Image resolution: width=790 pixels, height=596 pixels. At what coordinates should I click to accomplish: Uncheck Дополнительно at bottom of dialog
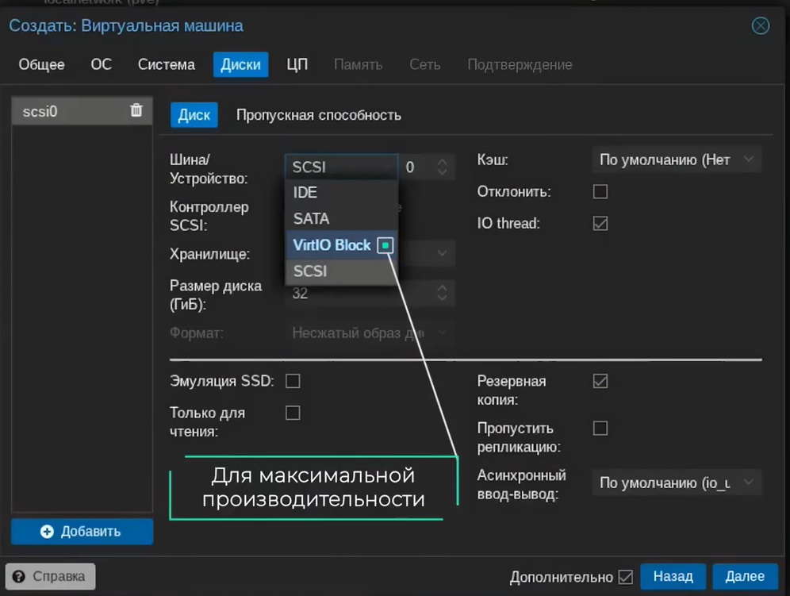click(x=625, y=577)
